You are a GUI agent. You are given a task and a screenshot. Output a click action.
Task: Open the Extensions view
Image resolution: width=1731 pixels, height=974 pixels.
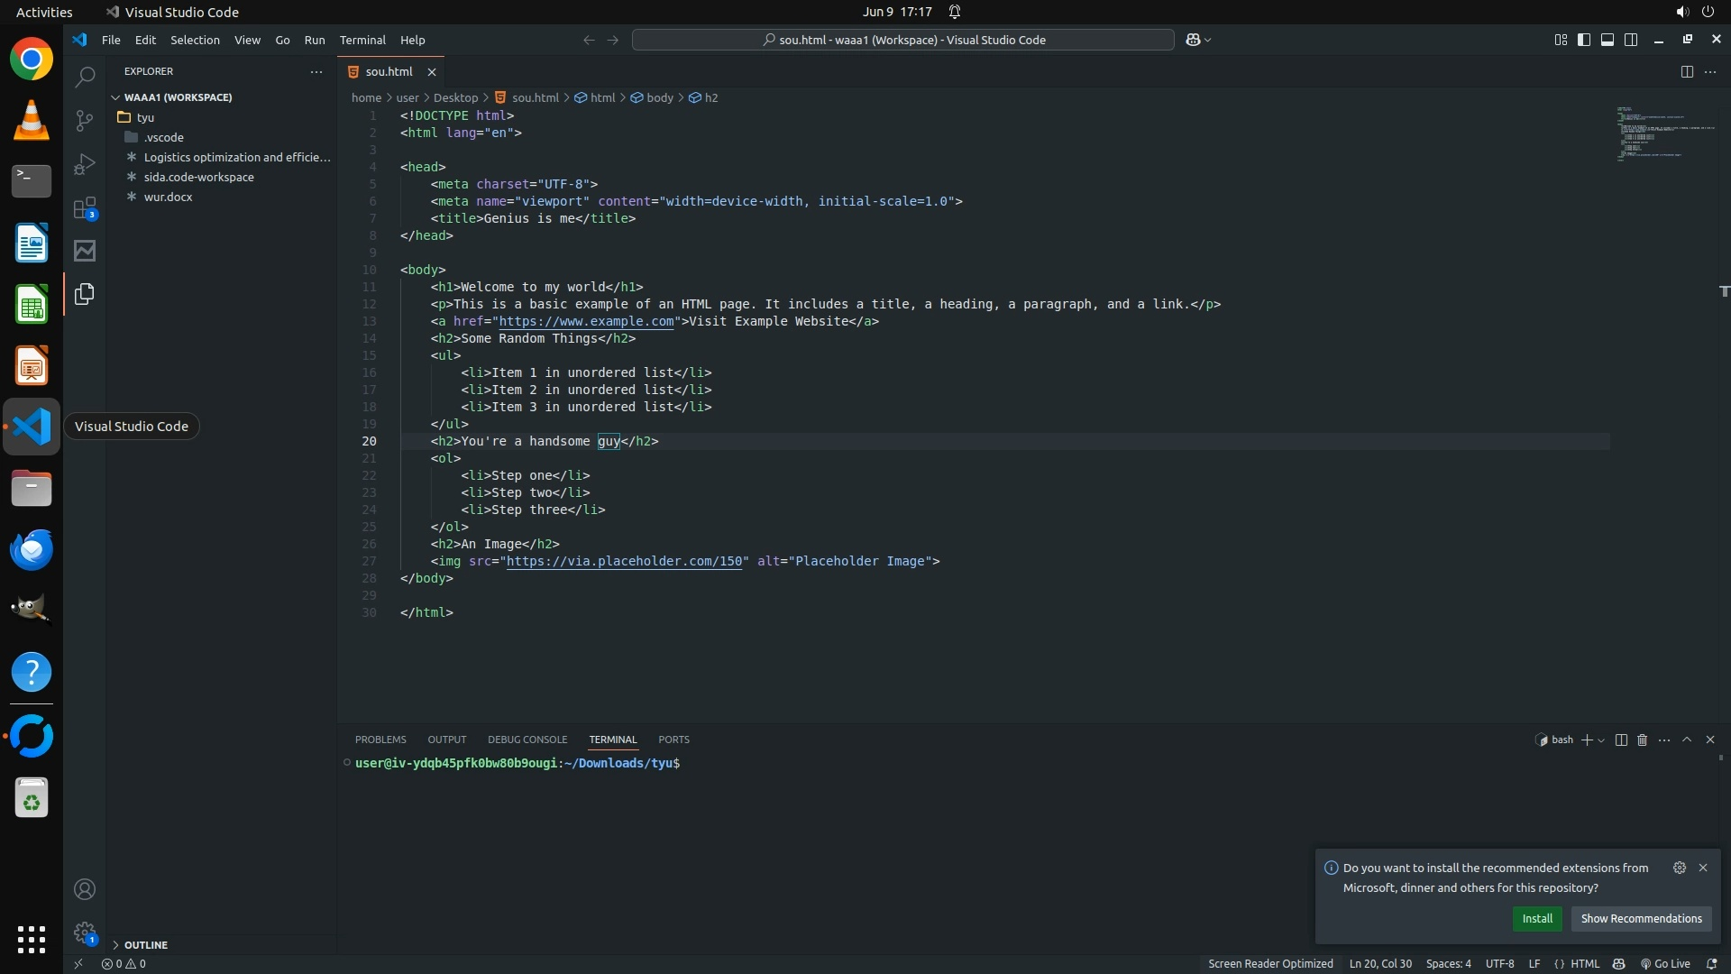click(x=85, y=208)
